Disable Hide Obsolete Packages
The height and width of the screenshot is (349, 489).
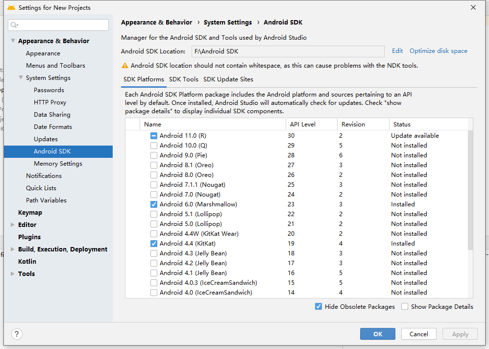[317, 306]
